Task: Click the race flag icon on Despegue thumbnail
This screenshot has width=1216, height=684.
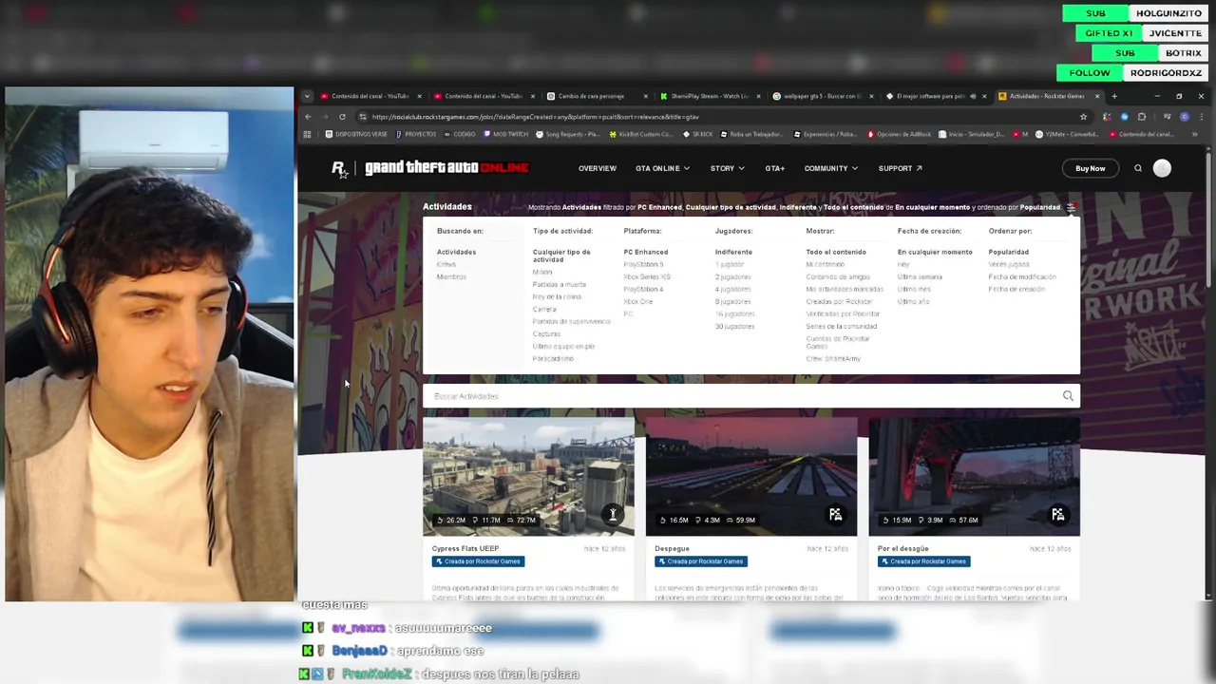Action: pyautogui.click(x=835, y=515)
